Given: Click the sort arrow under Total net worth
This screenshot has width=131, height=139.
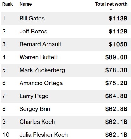Looking at the screenshot, I should [111, 9].
